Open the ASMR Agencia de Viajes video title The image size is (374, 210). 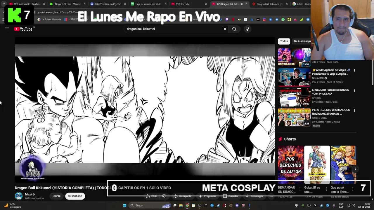pyautogui.click(x=331, y=72)
